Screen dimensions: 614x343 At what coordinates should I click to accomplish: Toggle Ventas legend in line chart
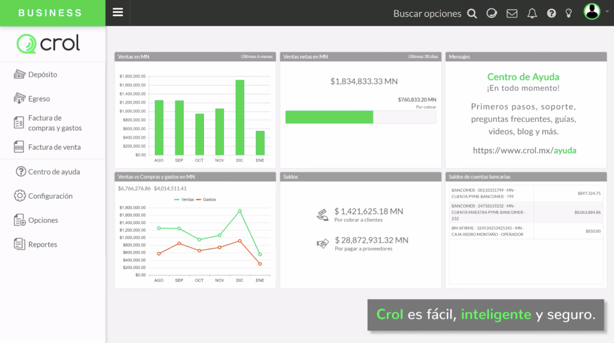coord(184,199)
